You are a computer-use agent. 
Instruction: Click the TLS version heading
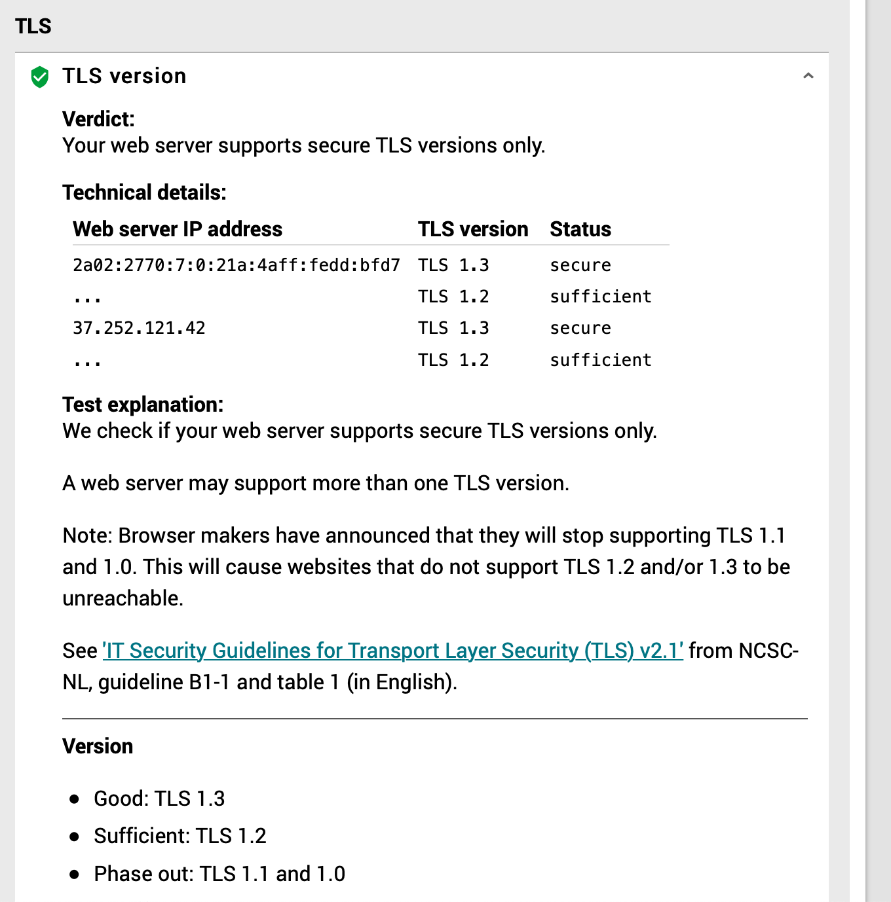124,75
